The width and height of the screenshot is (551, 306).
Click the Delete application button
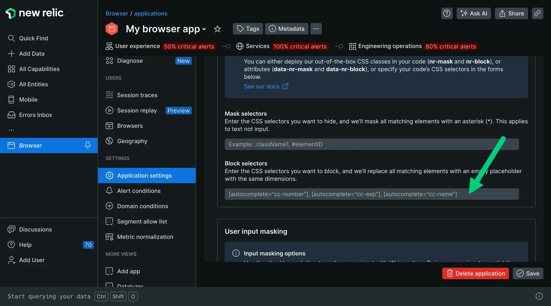tap(475, 274)
